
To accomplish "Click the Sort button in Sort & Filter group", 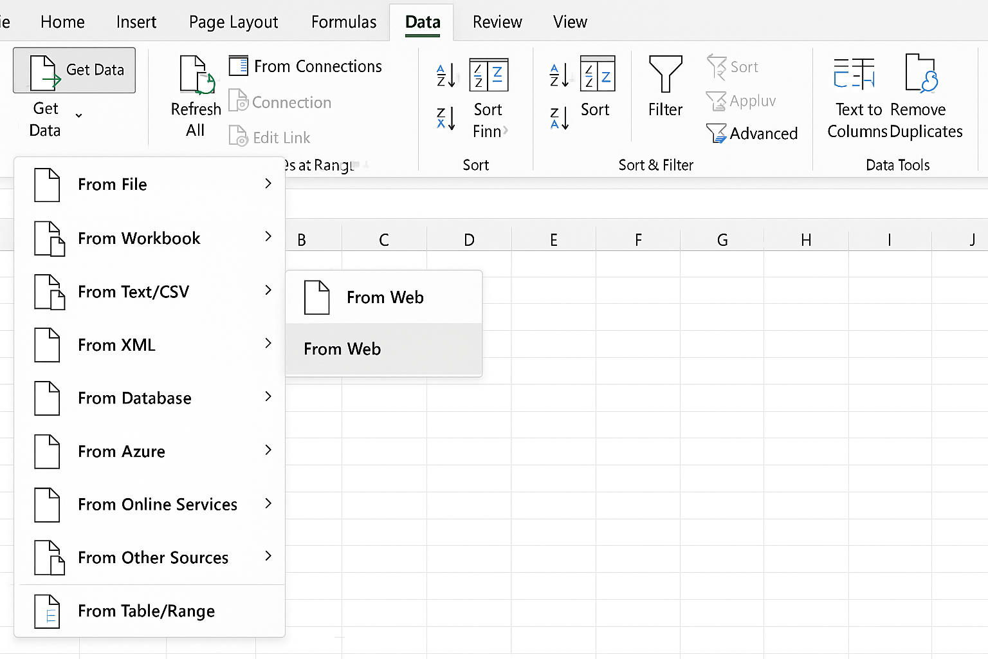I will point(596,88).
